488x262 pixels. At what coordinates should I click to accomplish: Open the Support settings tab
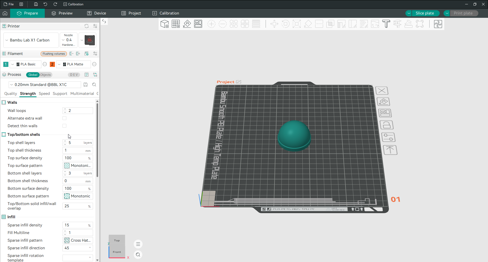pyautogui.click(x=60, y=94)
